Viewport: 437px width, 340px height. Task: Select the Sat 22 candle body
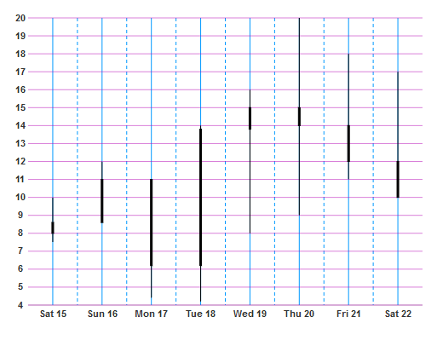coord(398,179)
